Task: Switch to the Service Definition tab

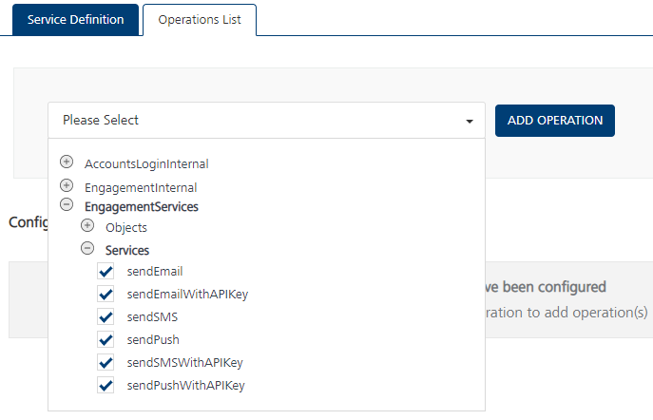Action: 75,20
